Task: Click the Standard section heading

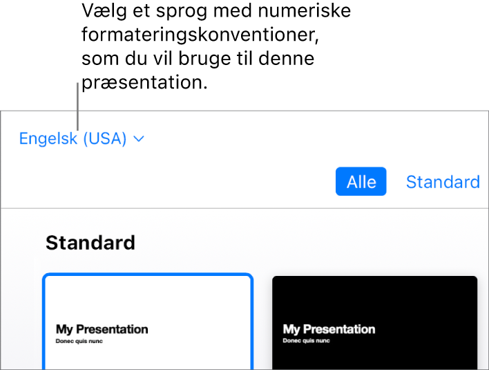Action: click(90, 243)
